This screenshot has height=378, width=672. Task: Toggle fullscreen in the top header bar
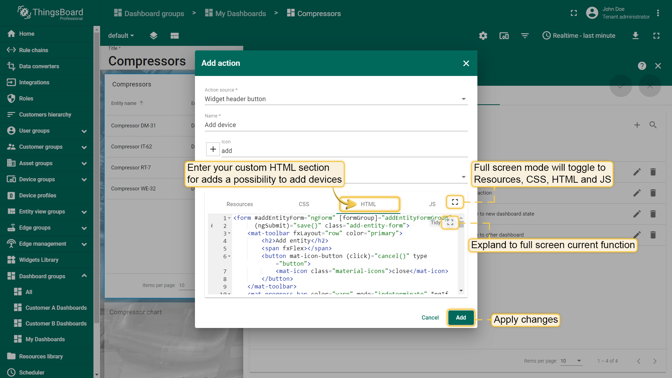pos(574,13)
